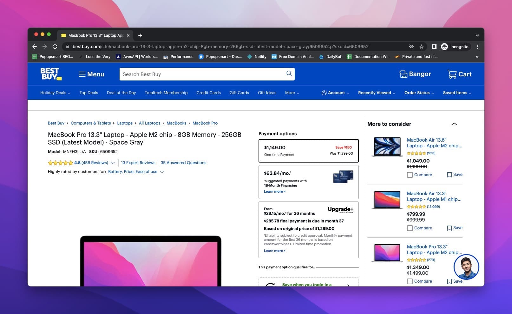Click the All Laptops breadcrumb
The width and height of the screenshot is (512, 314).
pyautogui.click(x=149, y=123)
